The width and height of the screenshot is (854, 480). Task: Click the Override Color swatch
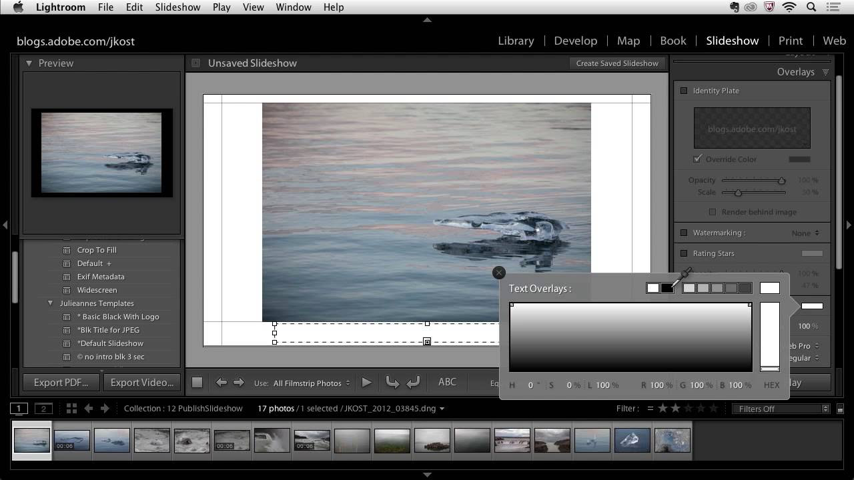click(799, 159)
